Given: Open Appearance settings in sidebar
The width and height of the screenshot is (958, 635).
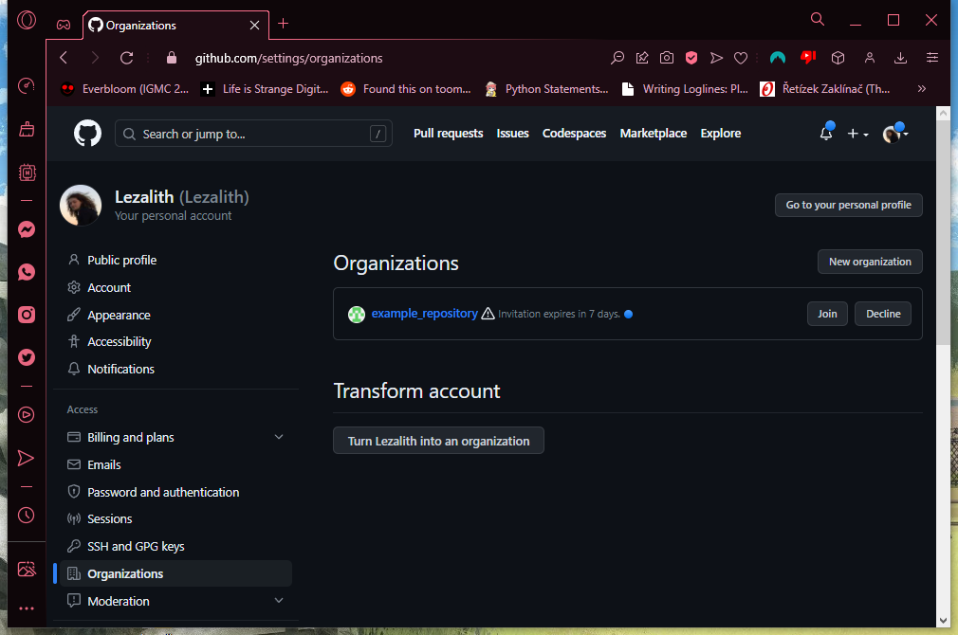Looking at the screenshot, I should click(x=120, y=315).
